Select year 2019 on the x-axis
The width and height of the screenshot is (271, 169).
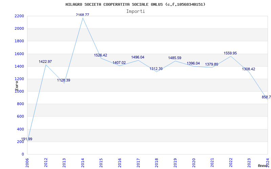[175, 162]
